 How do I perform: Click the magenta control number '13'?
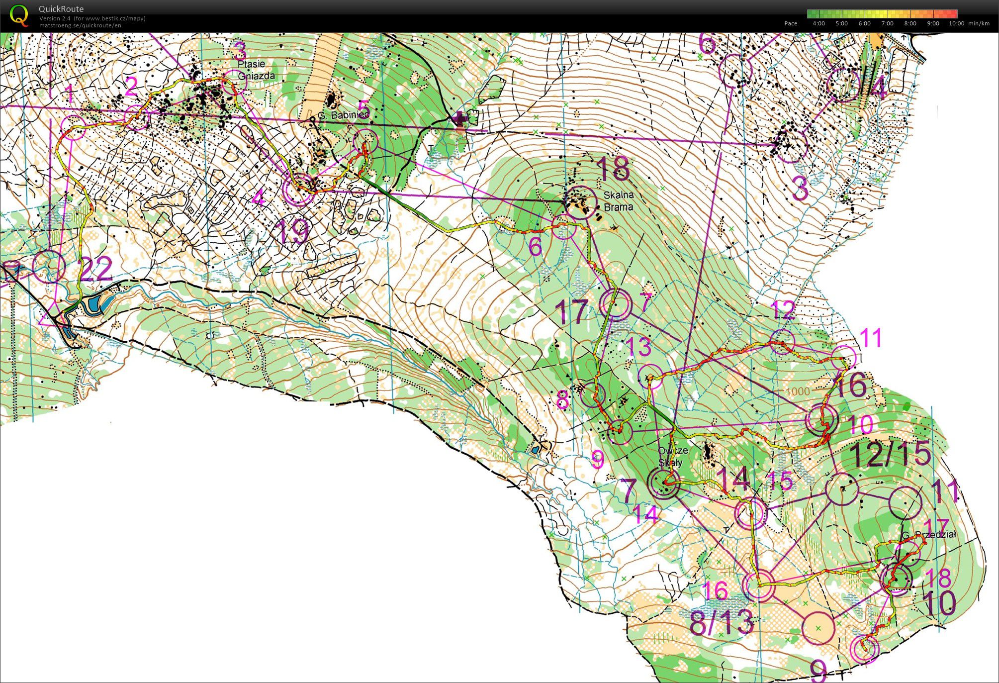638,347
